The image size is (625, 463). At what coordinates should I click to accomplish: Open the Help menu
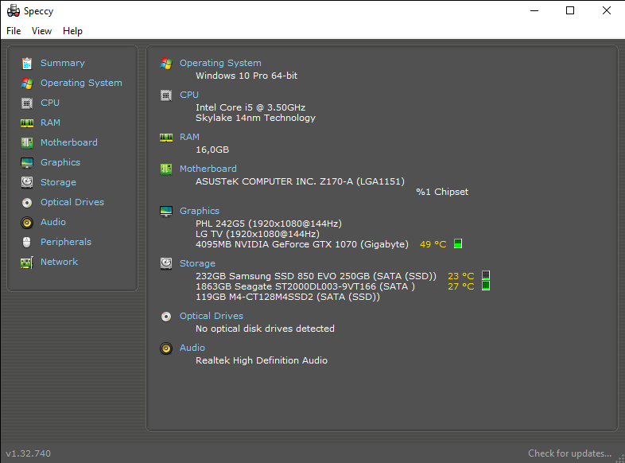(72, 31)
